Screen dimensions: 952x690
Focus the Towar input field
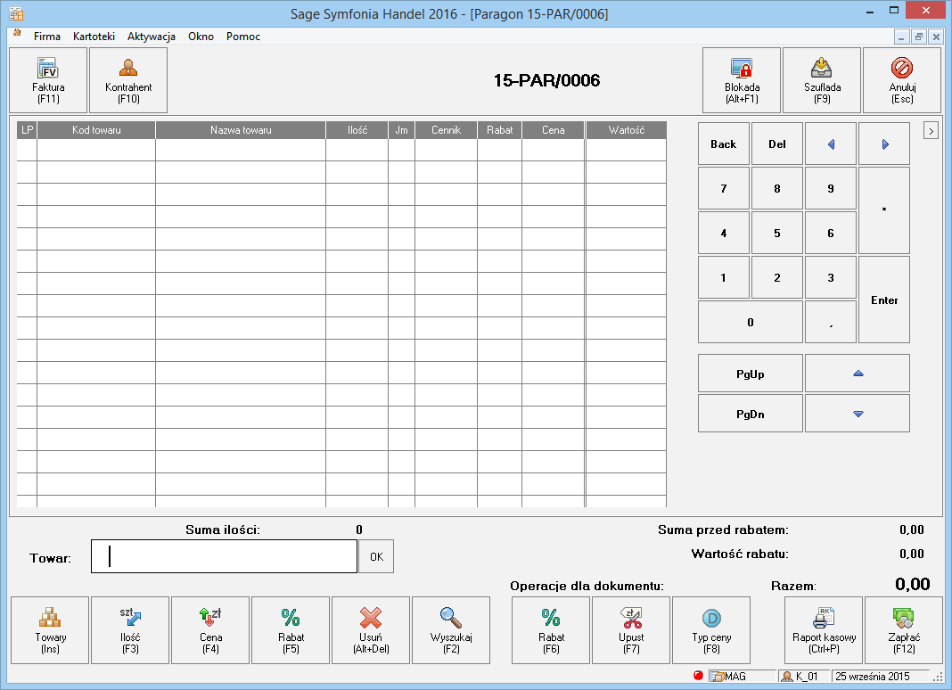[224, 556]
